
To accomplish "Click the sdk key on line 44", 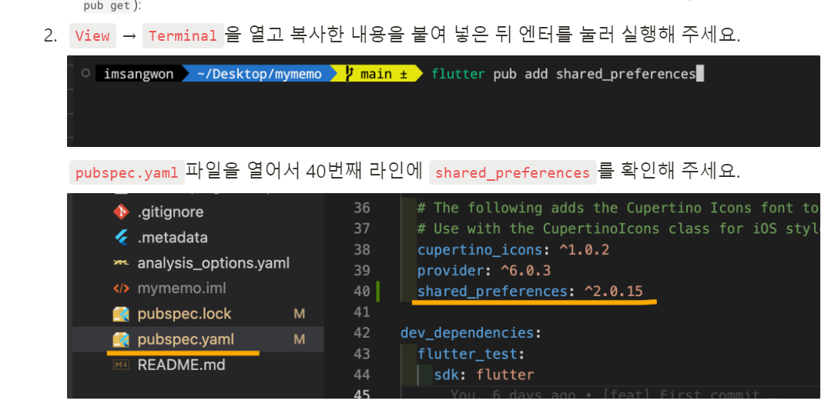I will pos(446,374).
